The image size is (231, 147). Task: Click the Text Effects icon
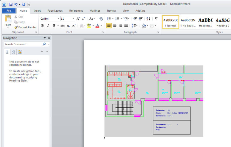tap(81, 26)
